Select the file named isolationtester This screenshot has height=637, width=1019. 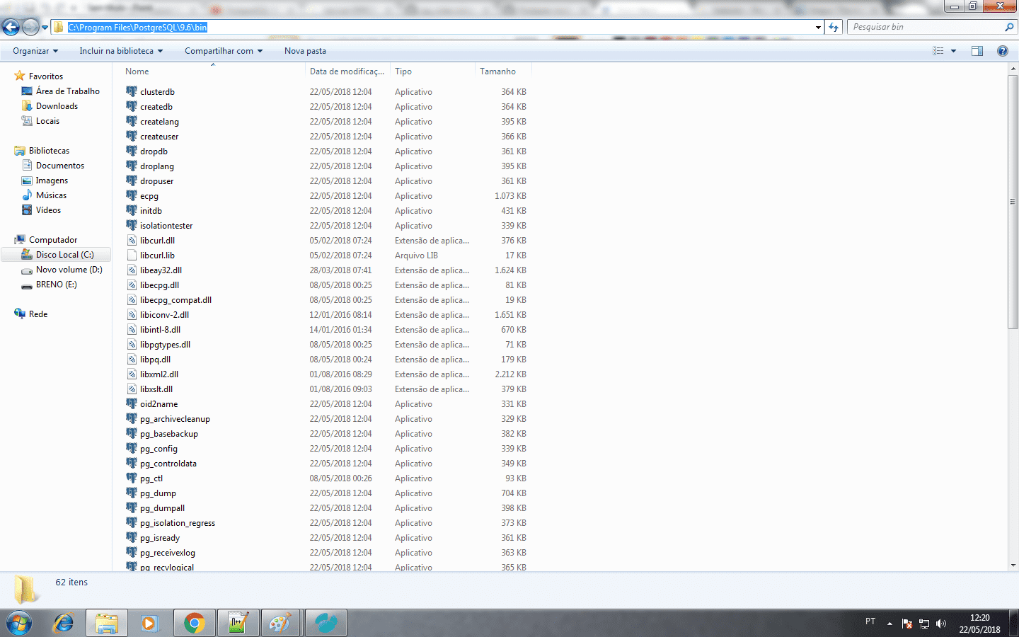pos(166,225)
